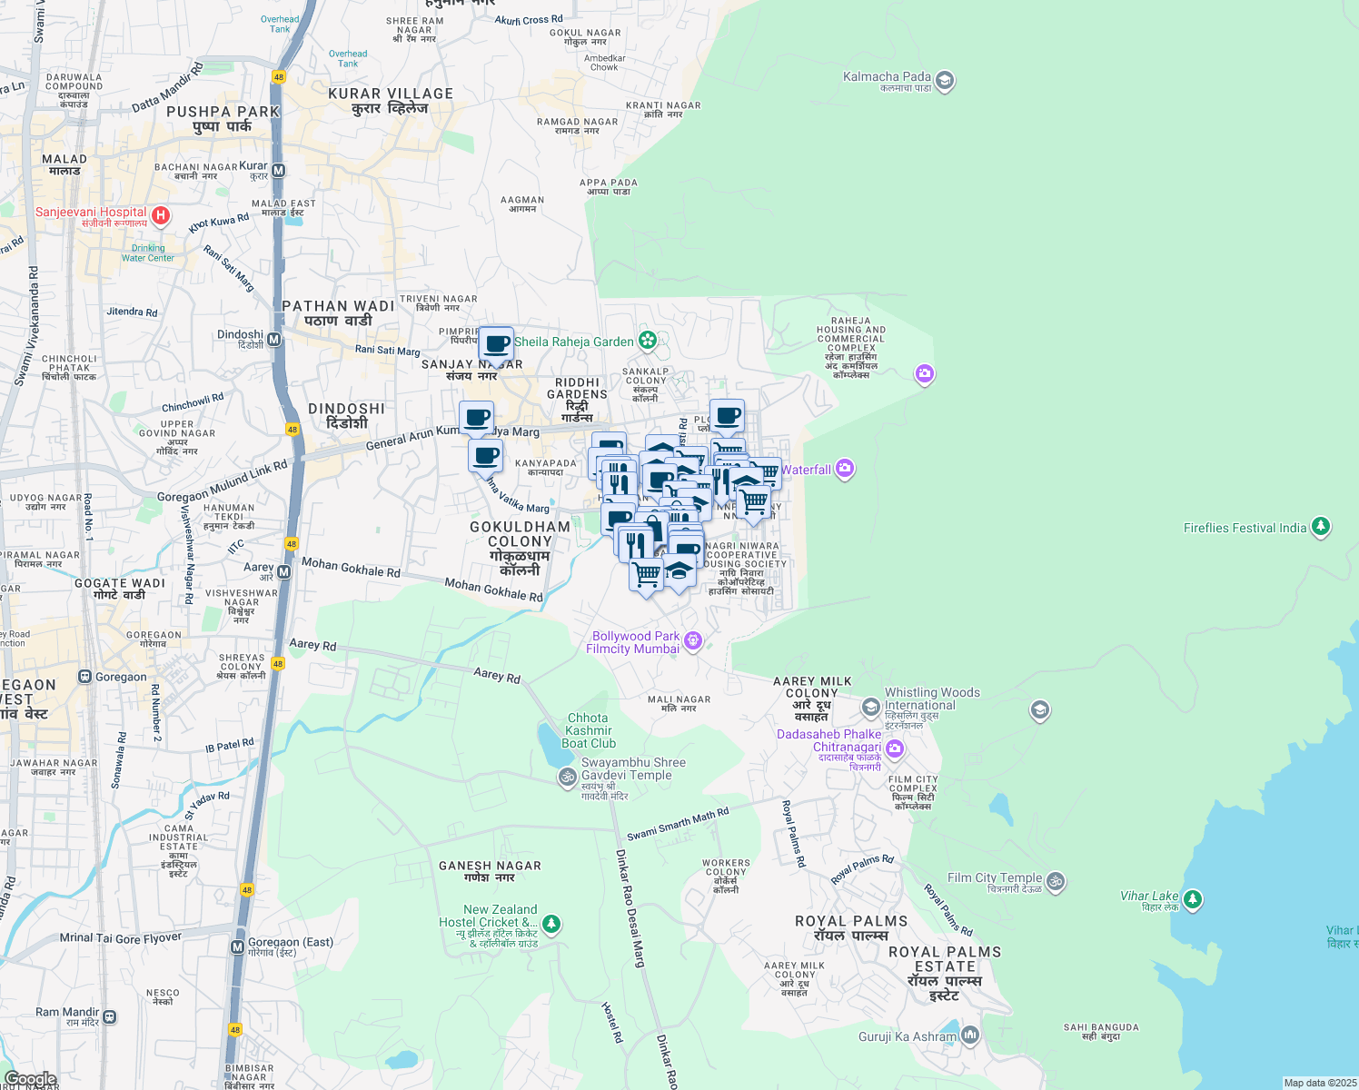The height and width of the screenshot is (1090, 1359).
Task: Click the Google logo in the corner
Action: click(x=31, y=1079)
